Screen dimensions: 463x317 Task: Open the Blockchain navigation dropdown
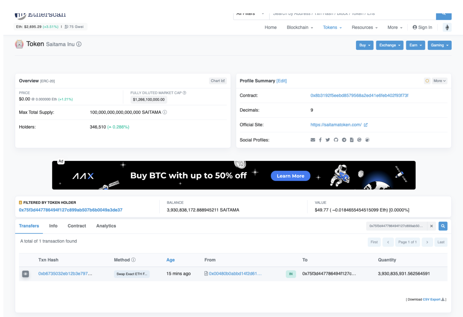click(300, 27)
